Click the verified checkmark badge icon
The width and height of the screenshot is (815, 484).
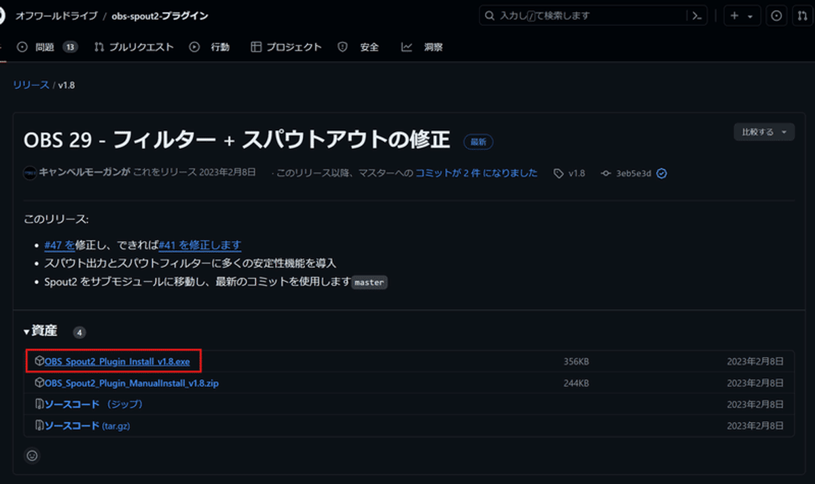pyautogui.click(x=662, y=174)
